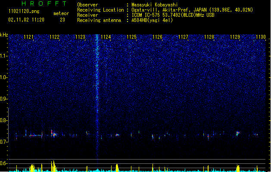The height and width of the screenshot is (172, 271).
Task: Select the filename 11021120.png
Action: (x=24, y=11)
